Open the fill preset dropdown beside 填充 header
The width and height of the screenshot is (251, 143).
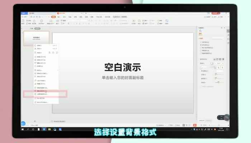pyautogui.click(x=218, y=38)
